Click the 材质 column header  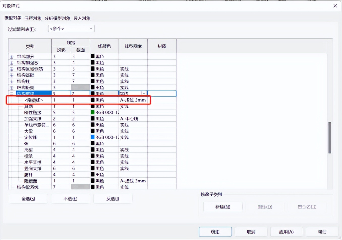tap(162, 46)
